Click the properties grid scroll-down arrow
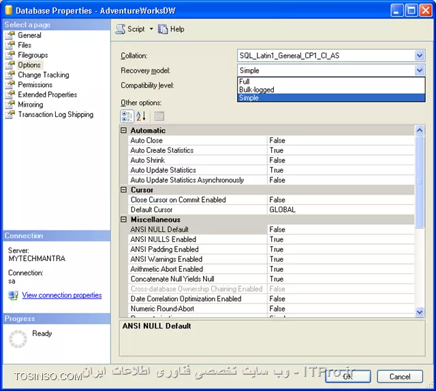Image resolution: width=436 pixels, height=391 pixels. coord(420,312)
